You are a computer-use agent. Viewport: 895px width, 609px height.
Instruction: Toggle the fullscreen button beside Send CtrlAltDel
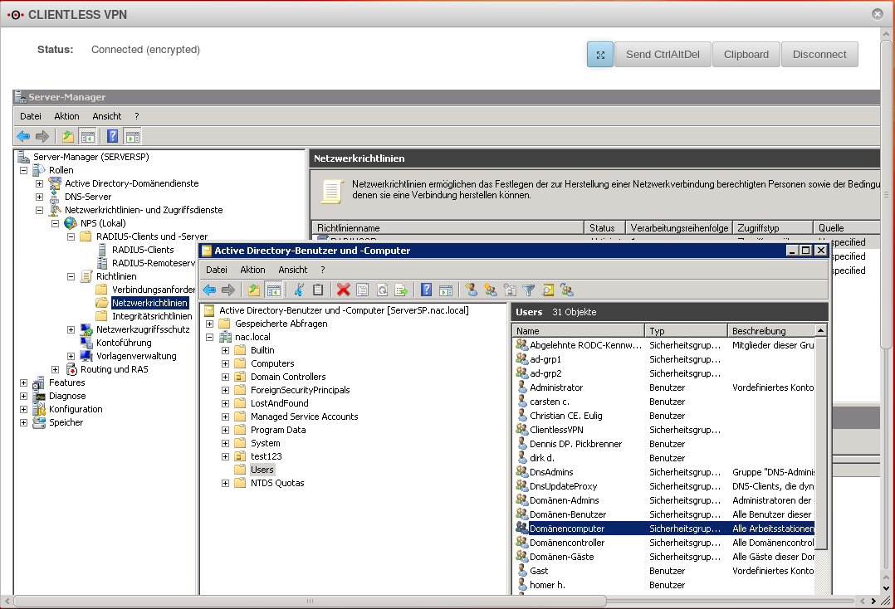click(599, 55)
